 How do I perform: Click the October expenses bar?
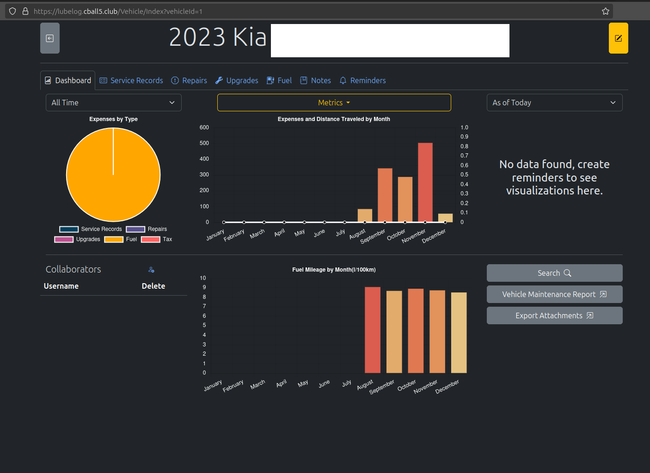(405, 200)
